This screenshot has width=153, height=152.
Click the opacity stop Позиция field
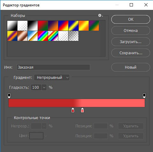101,126
